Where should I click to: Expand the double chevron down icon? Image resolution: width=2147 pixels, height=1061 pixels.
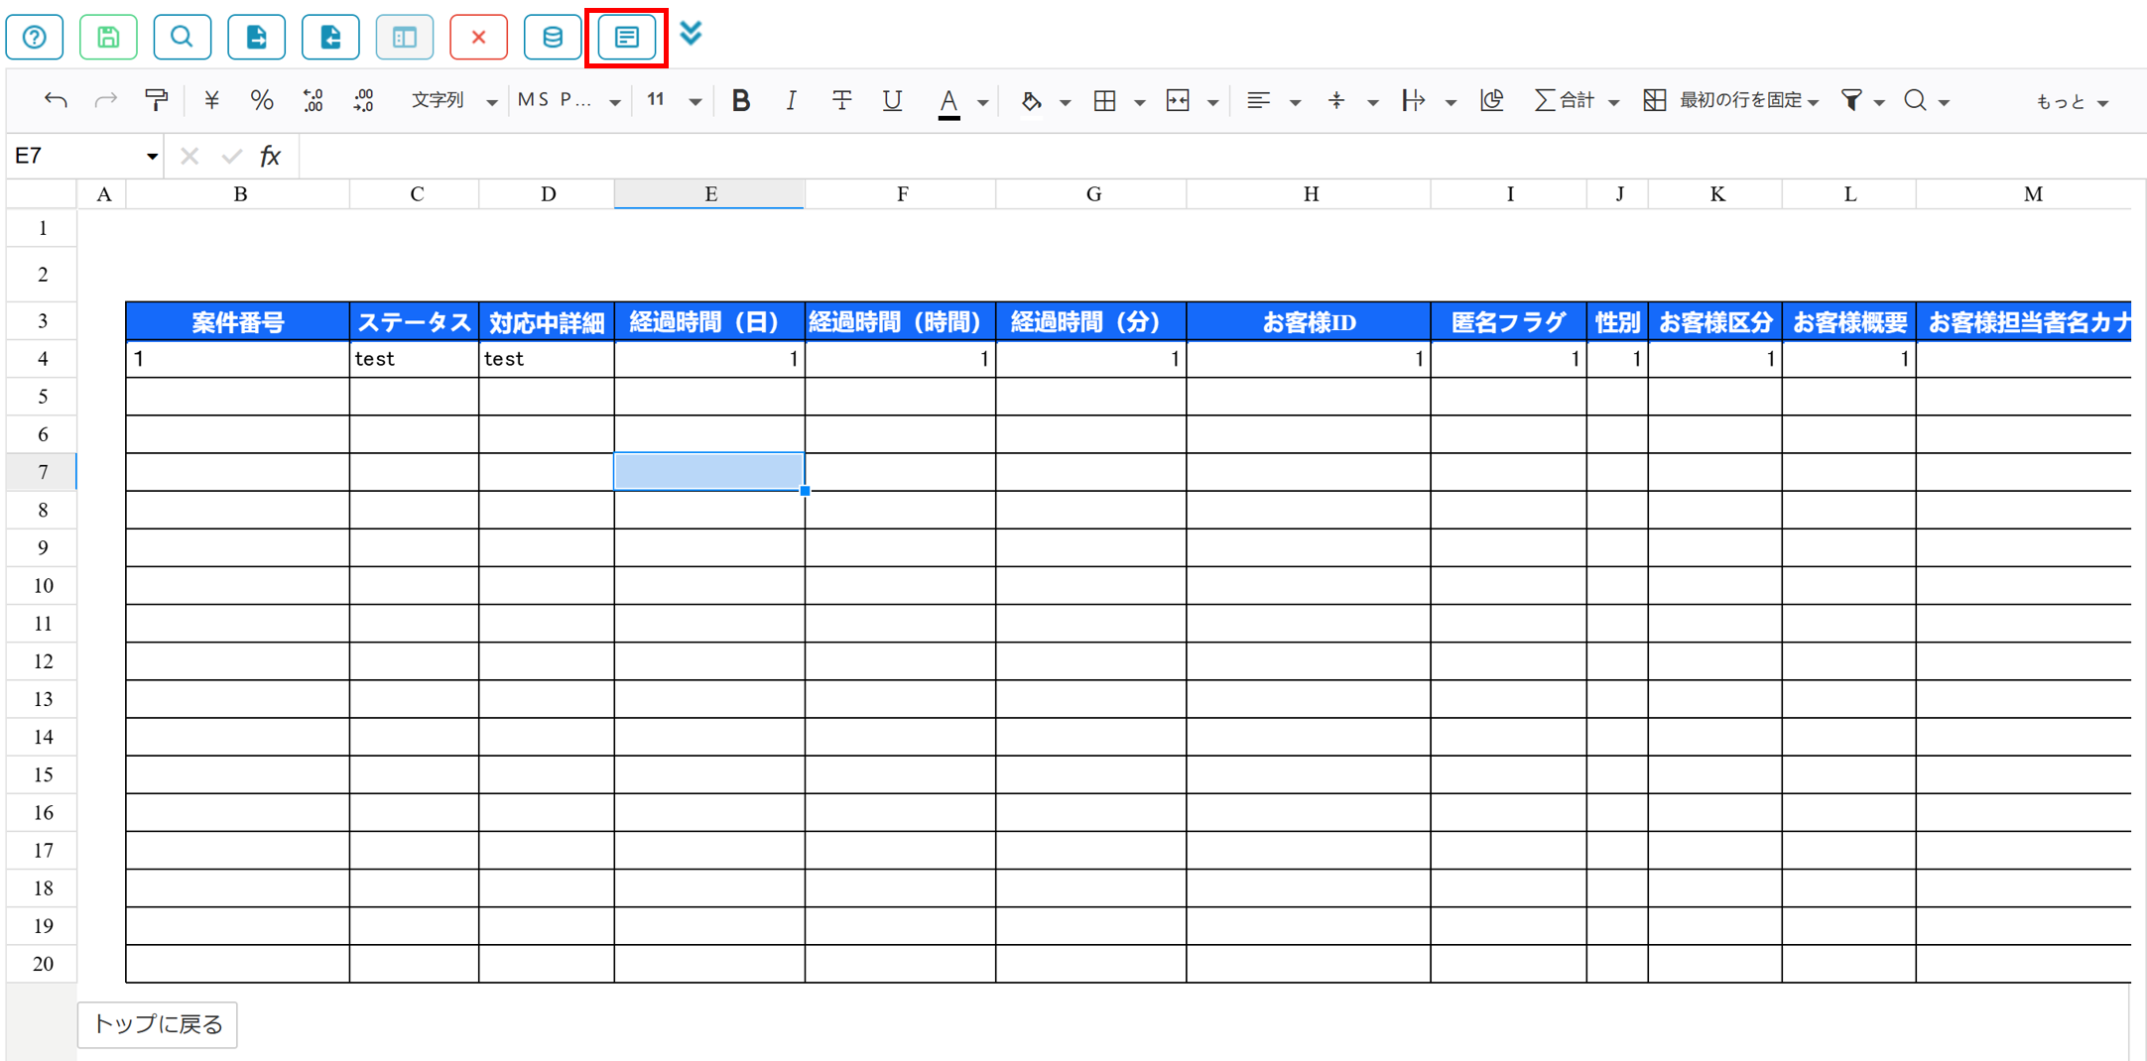tap(692, 34)
